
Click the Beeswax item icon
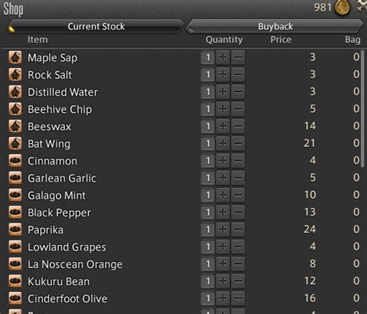click(15, 126)
